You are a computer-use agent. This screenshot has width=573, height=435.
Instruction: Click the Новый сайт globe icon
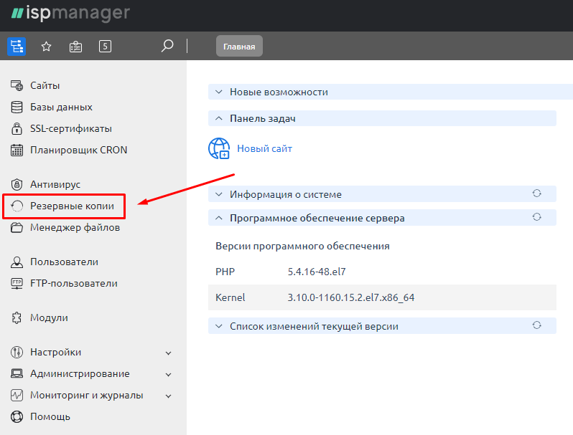[x=219, y=149]
